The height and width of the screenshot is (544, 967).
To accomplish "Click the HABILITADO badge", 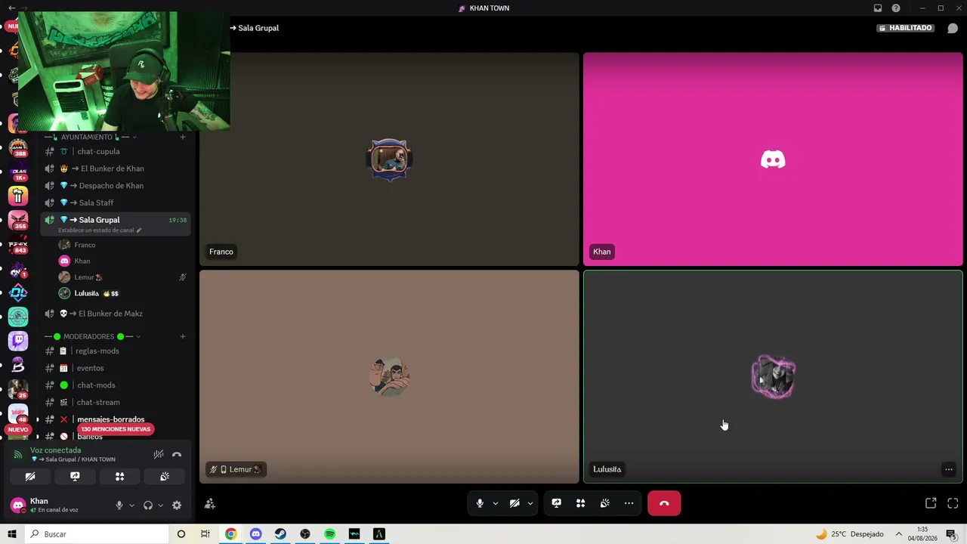I will [x=906, y=28].
